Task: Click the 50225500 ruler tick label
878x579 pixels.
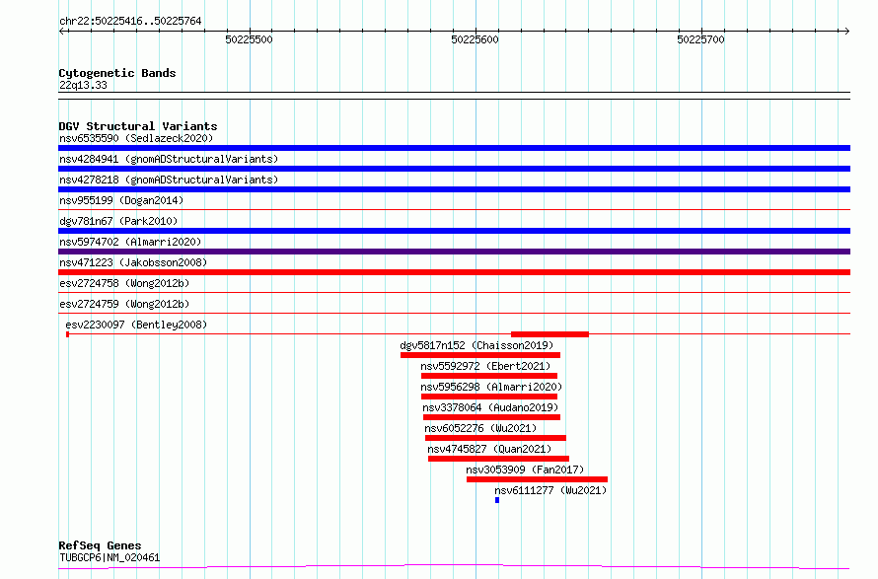Action: coord(249,39)
